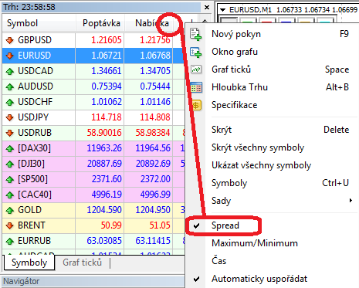Click the EURUSD down arrow icon
This screenshot has width=359, height=288.
10,56
